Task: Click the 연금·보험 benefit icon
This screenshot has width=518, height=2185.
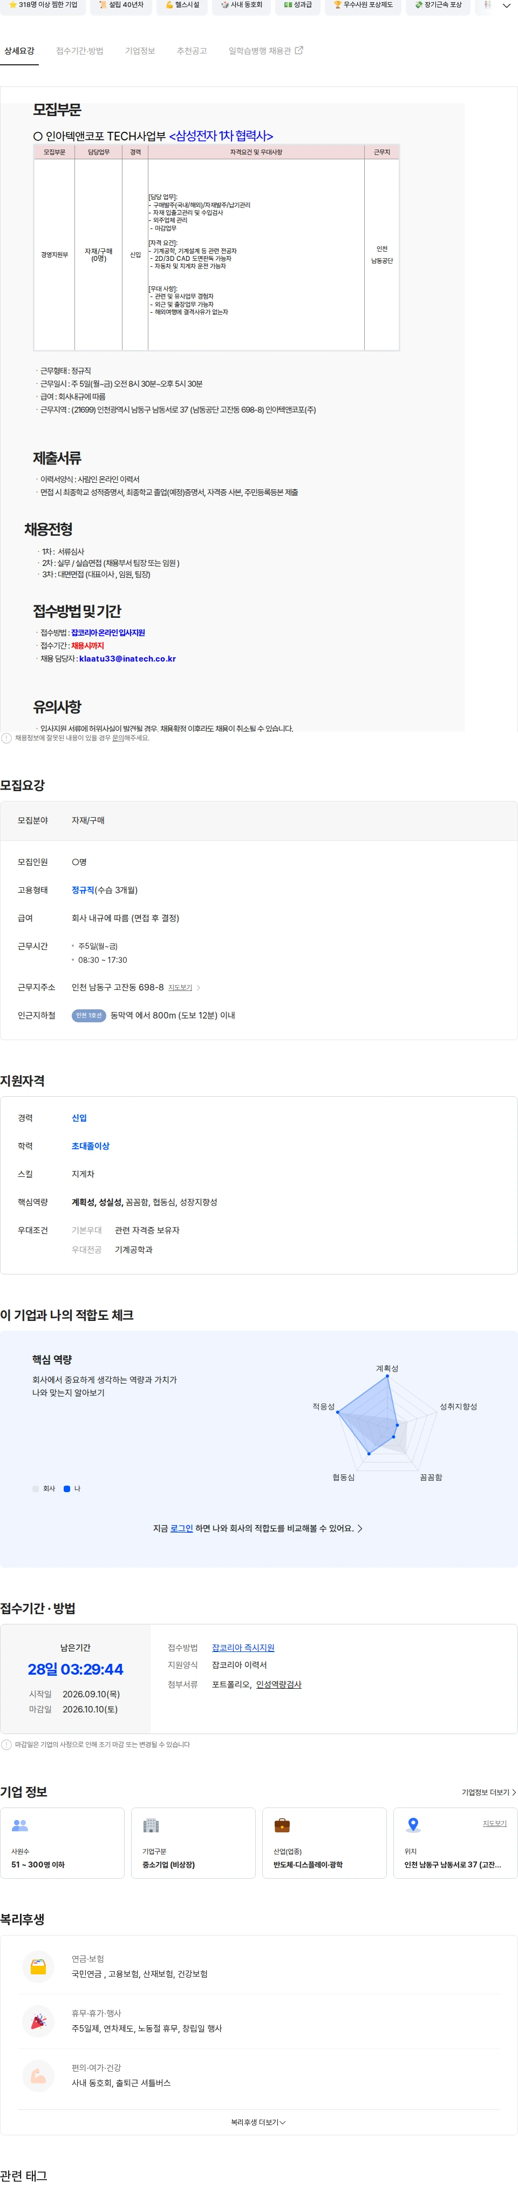Action: click(x=38, y=1966)
